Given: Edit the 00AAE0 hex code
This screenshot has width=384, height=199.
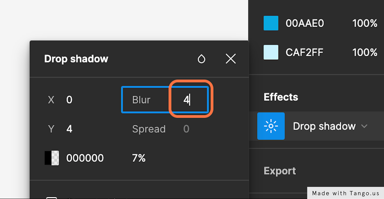Looking at the screenshot, I should point(305,23).
